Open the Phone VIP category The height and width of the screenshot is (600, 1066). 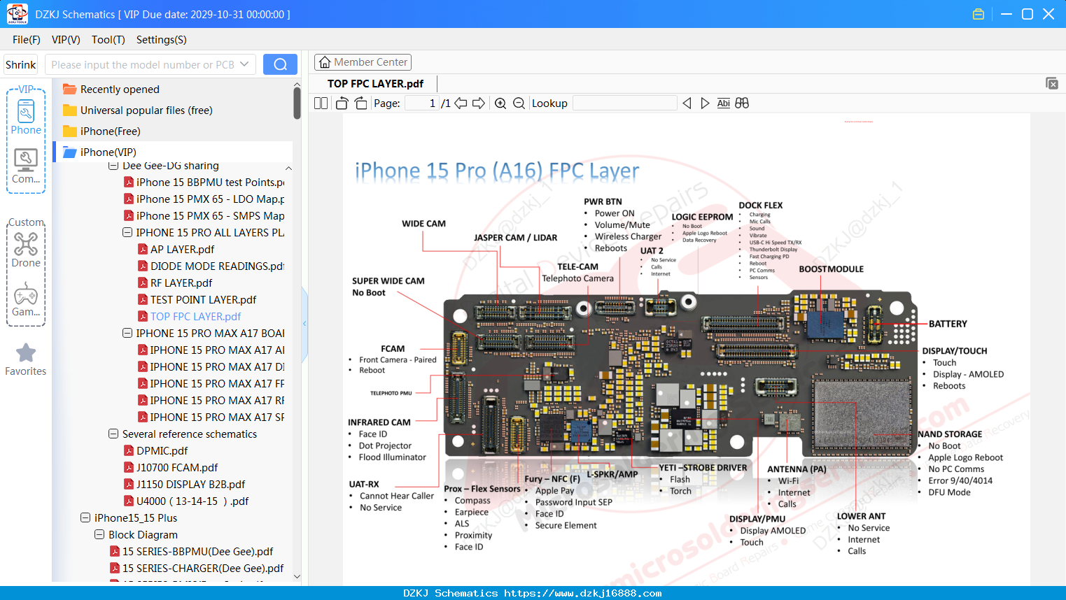click(26, 116)
